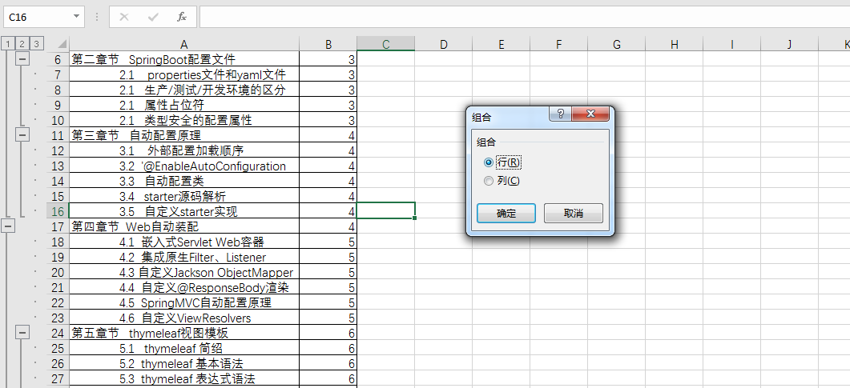Click the Select All corner triangle

[62, 44]
